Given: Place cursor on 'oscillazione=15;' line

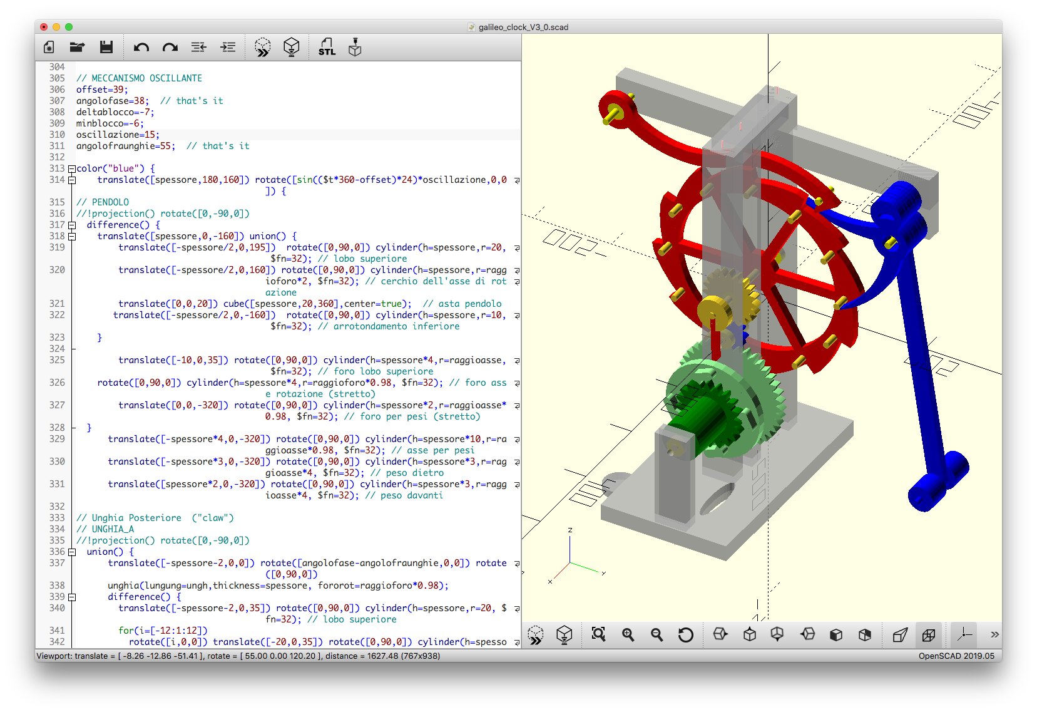Looking at the screenshot, I should coord(118,135).
